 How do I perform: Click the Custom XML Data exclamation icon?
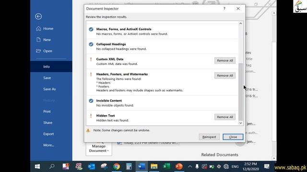coord(91,59)
